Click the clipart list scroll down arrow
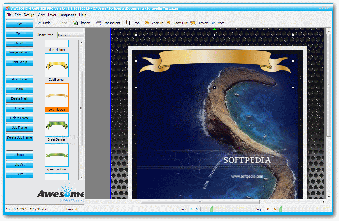The width and height of the screenshot is (339, 221). click(81, 177)
